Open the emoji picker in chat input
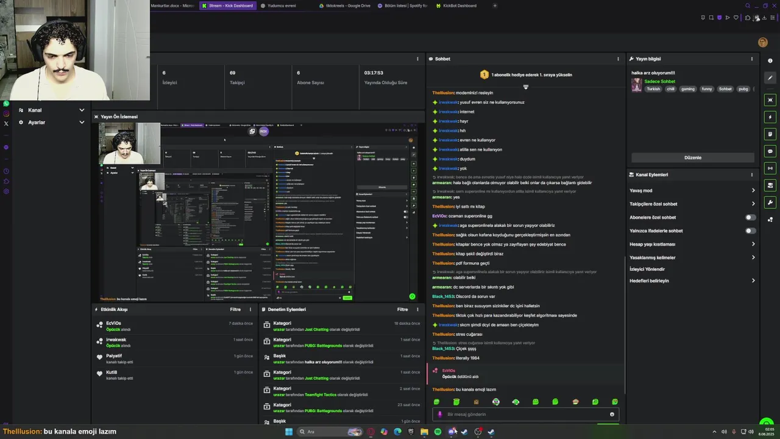The image size is (780, 439). [x=612, y=415]
